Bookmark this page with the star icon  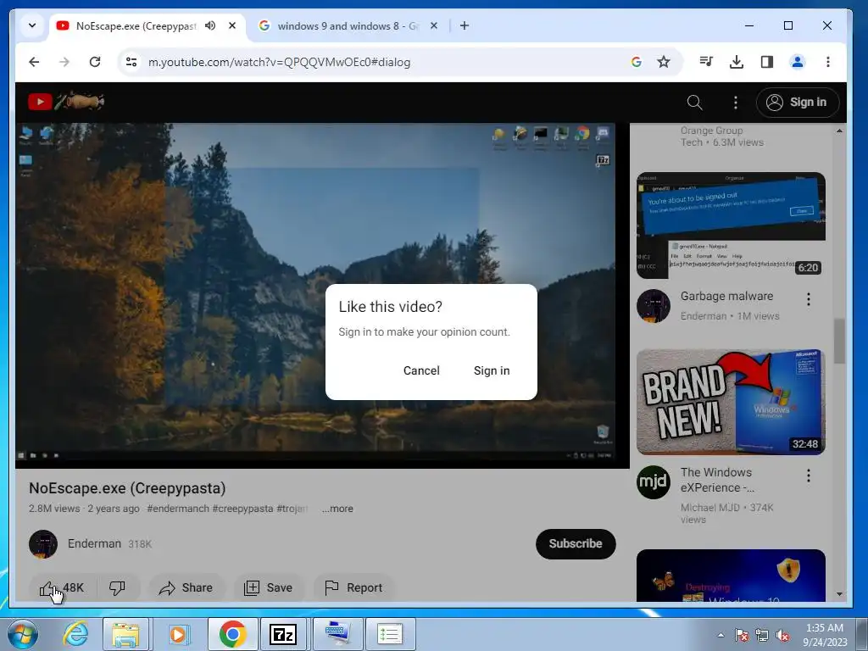pyautogui.click(x=664, y=62)
